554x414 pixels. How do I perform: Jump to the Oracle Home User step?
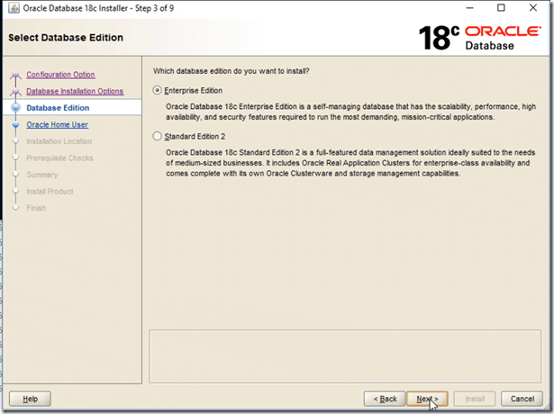tap(57, 124)
